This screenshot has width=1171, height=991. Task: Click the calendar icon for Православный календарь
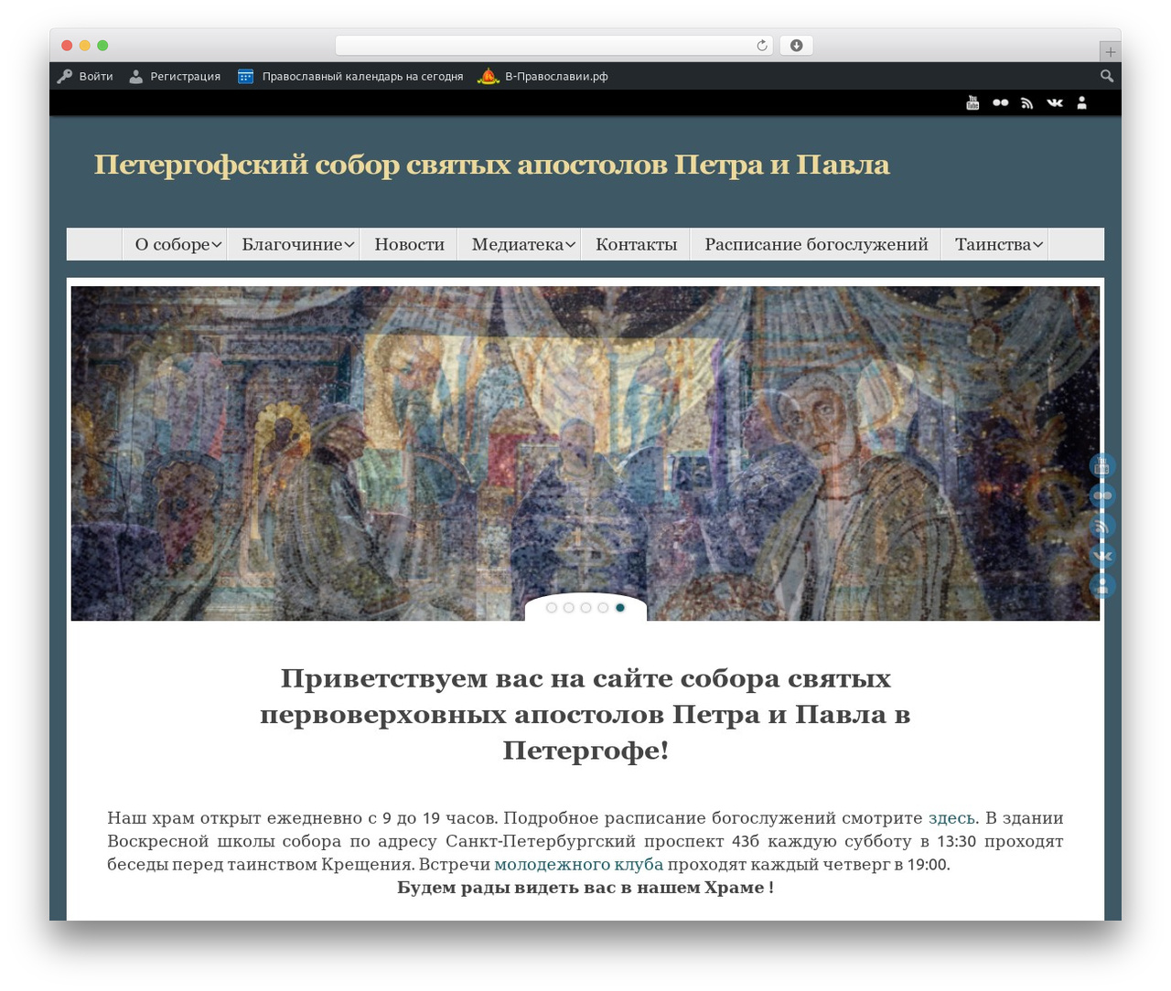245,76
